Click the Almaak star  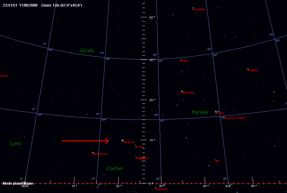[x=248, y=69]
